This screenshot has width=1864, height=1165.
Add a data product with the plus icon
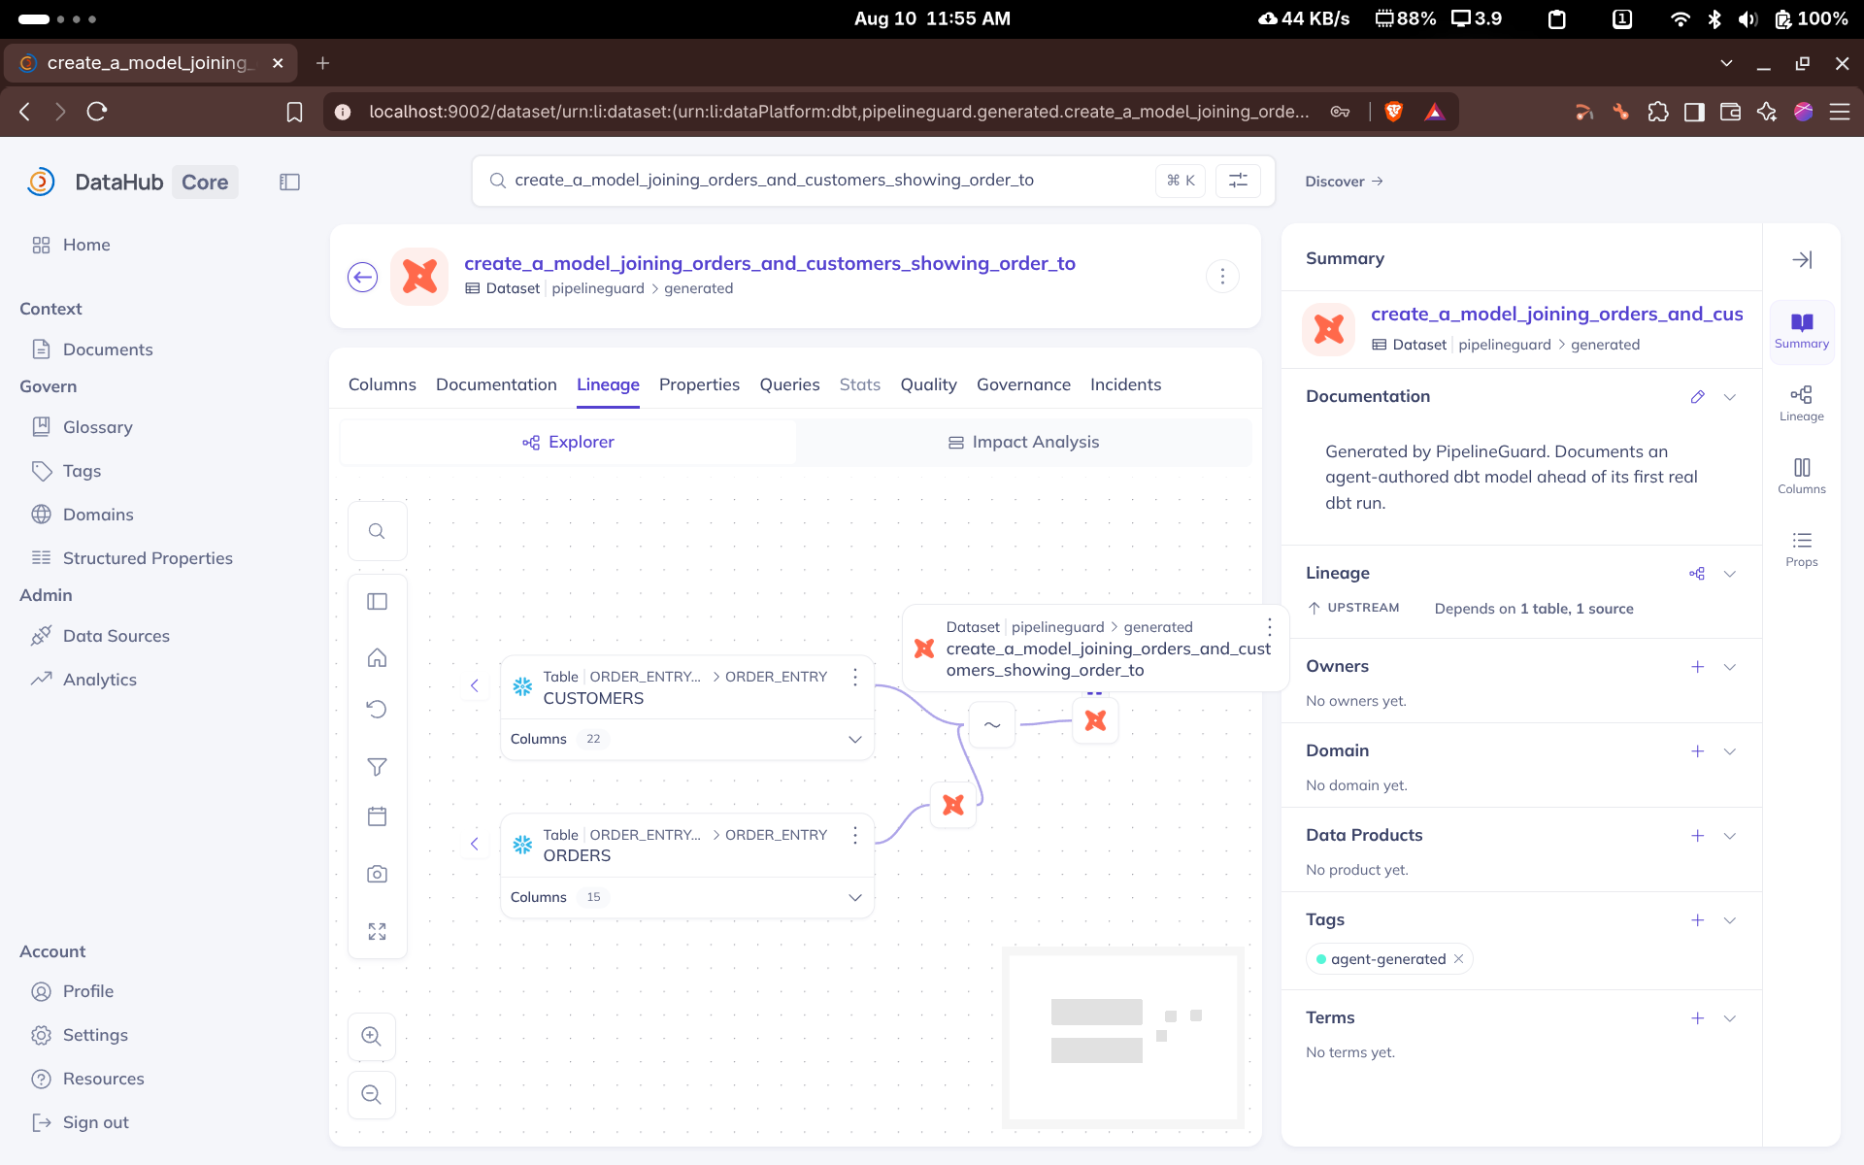[x=1697, y=836]
